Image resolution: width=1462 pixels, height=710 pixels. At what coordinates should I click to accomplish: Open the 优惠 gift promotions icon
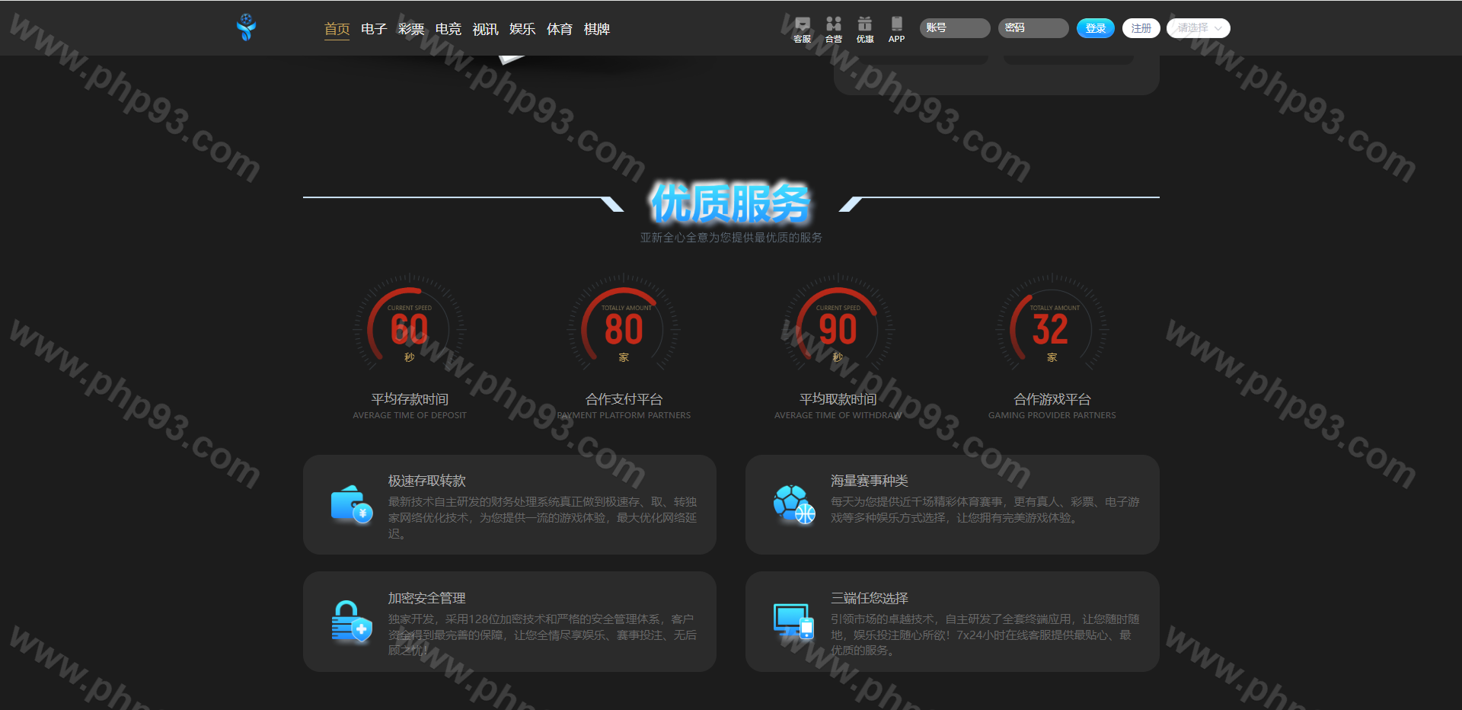click(864, 28)
